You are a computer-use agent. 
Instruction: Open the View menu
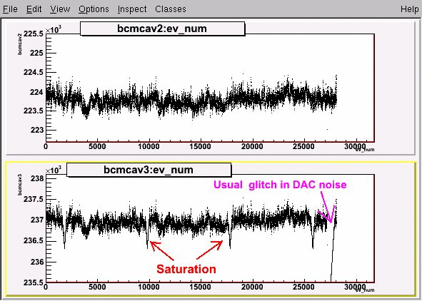click(x=60, y=9)
